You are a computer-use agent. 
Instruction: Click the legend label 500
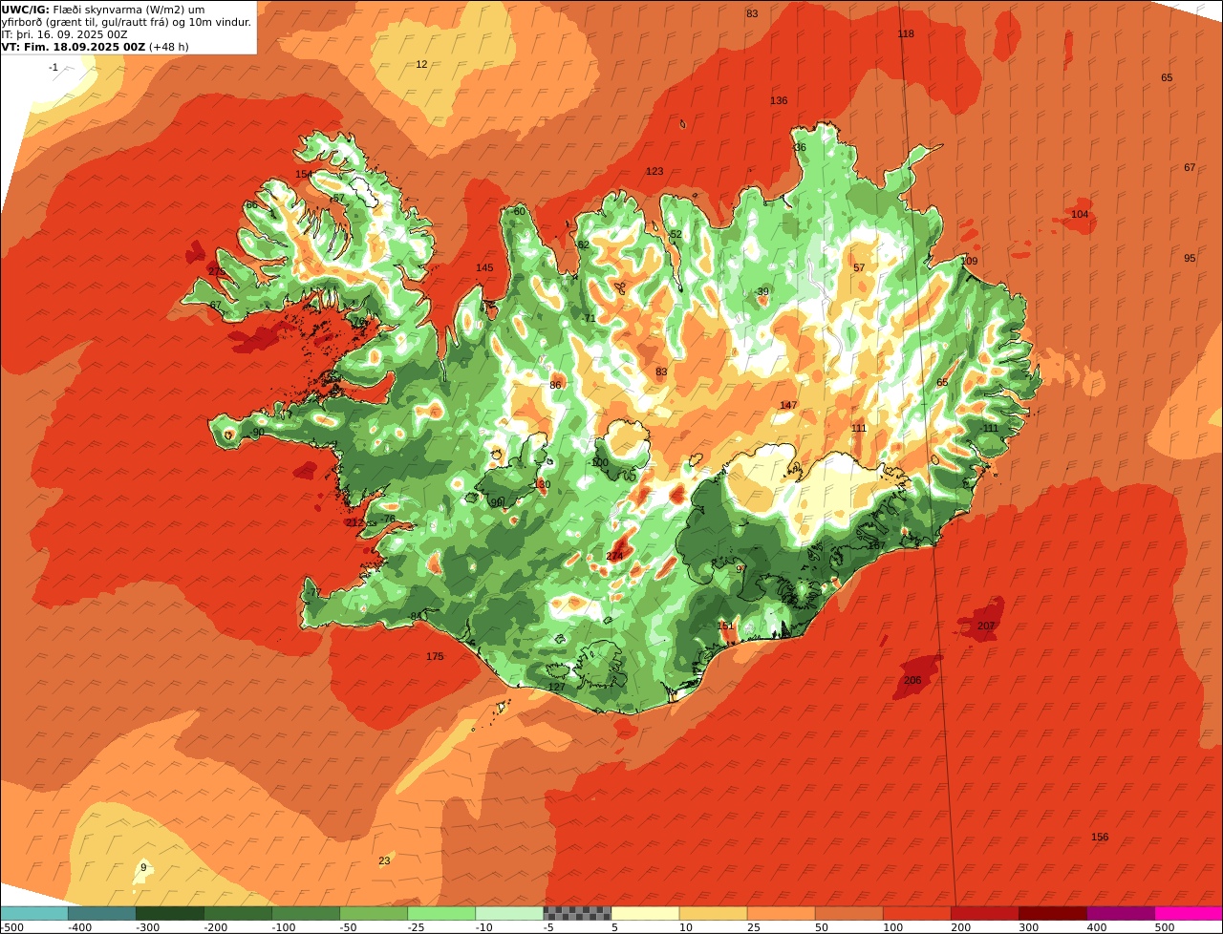click(1165, 927)
